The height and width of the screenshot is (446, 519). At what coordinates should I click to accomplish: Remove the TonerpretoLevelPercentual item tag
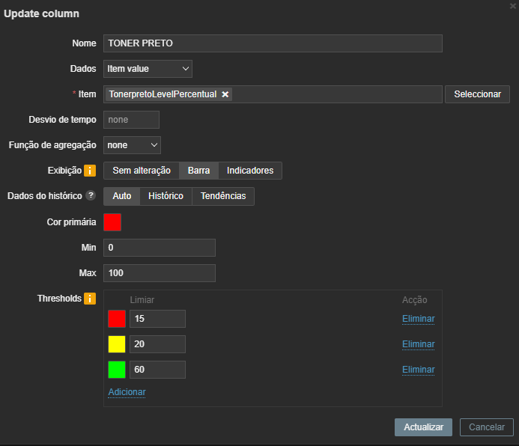(225, 94)
